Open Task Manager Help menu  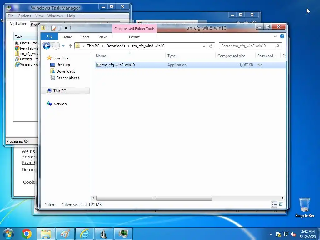(71, 16)
